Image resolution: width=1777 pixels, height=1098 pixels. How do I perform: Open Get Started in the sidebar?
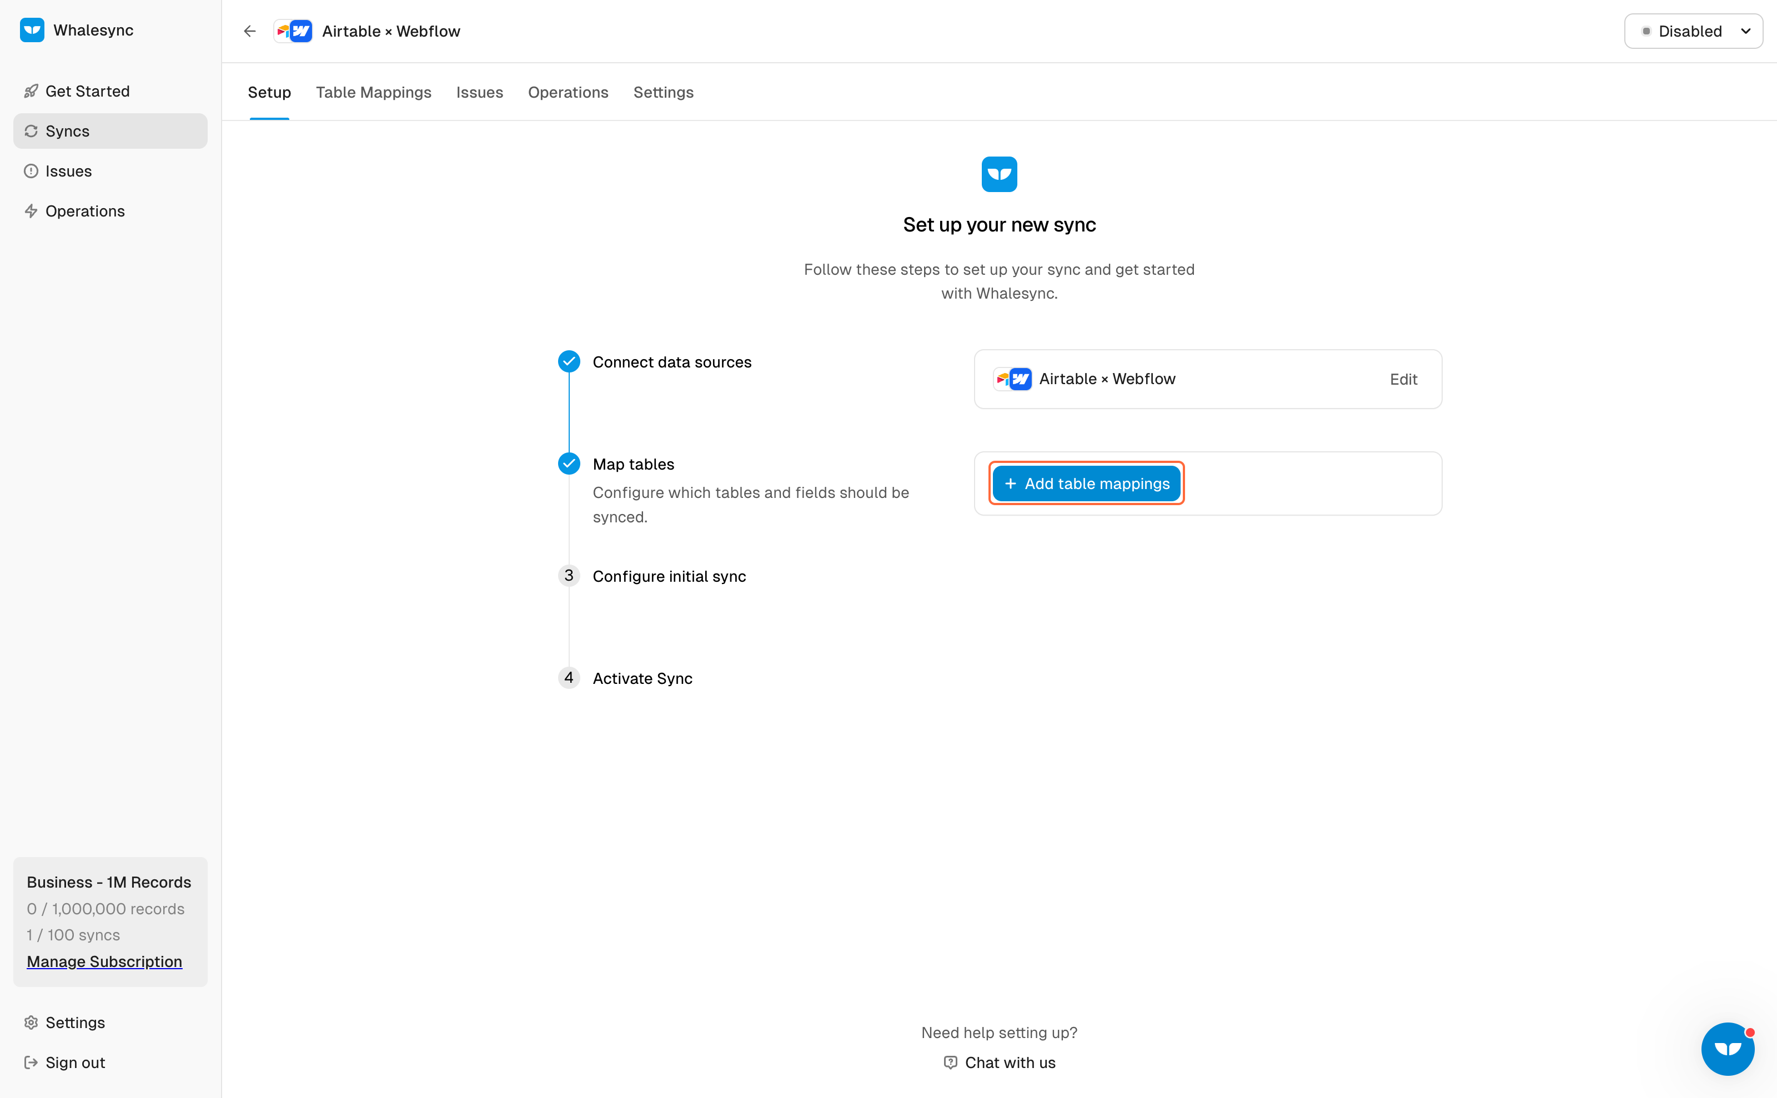pyautogui.click(x=111, y=91)
